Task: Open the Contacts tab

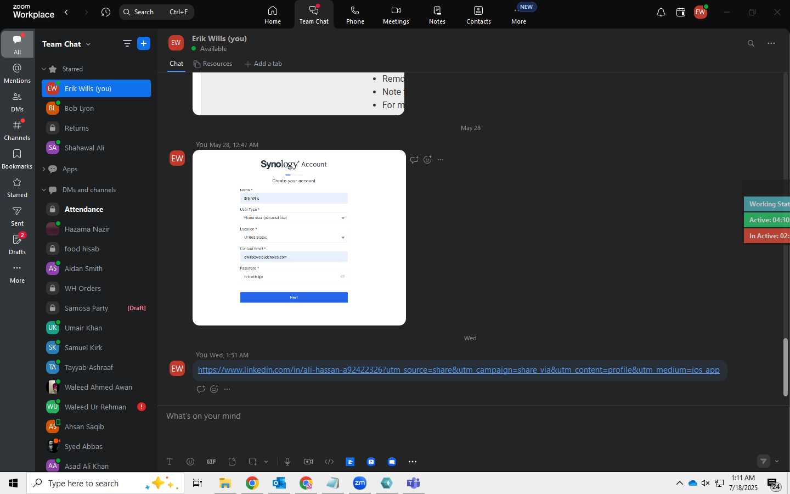Action: click(478, 15)
